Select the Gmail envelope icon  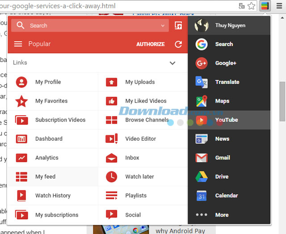tap(202, 158)
